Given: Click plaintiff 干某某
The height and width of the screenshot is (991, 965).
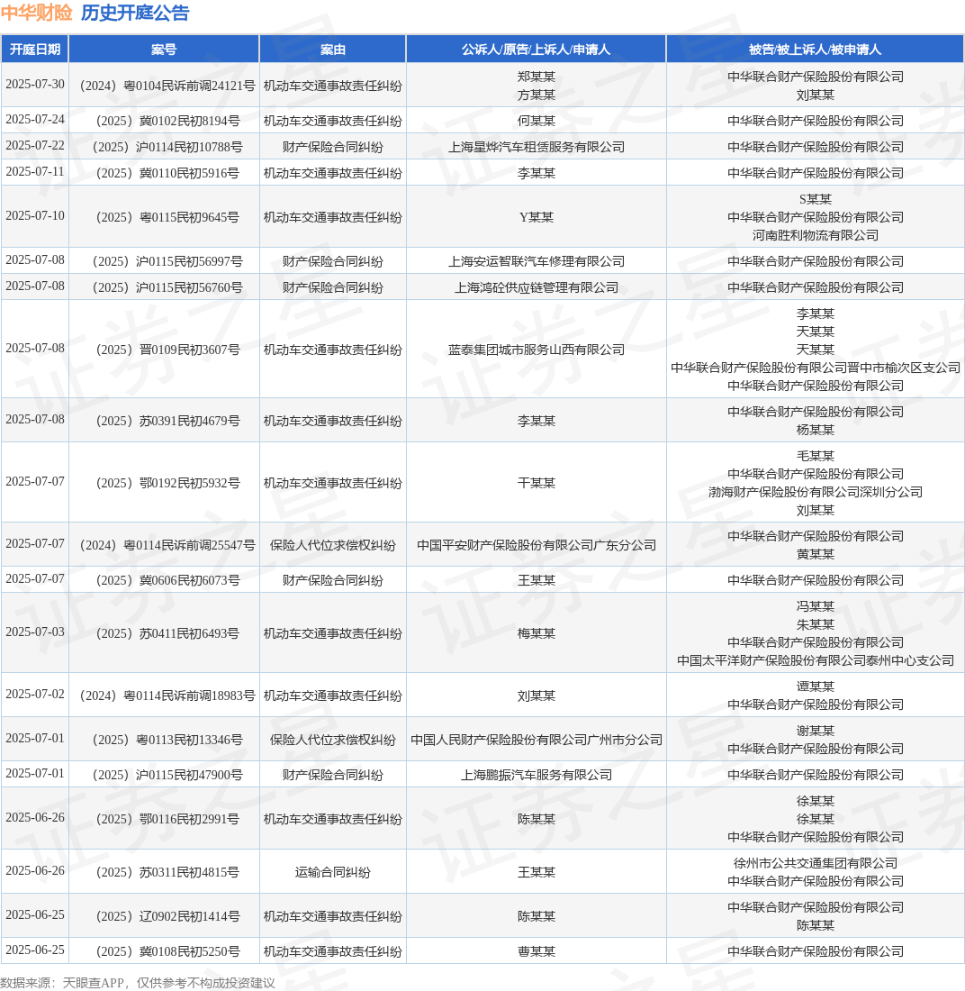Looking at the screenshot, I should pos(537,483).
